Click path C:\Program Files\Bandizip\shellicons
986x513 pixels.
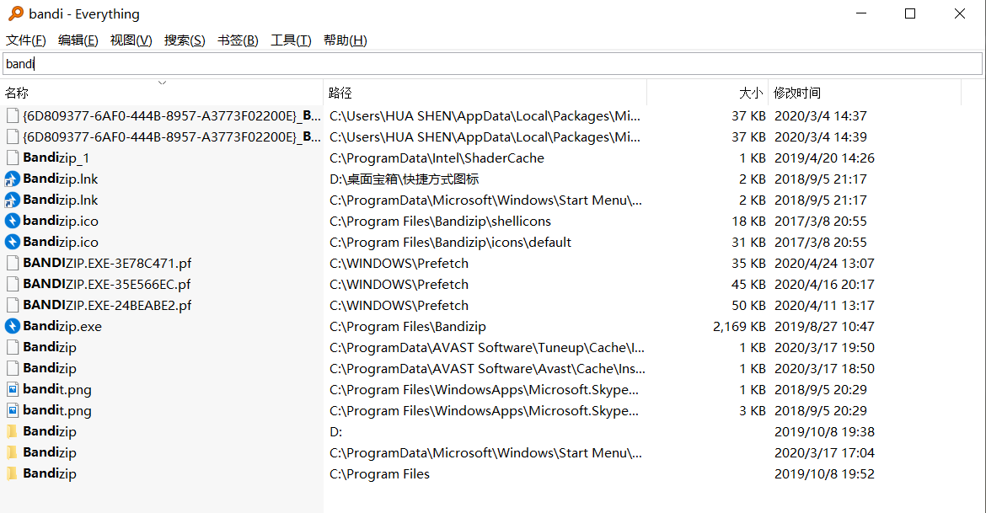coord(440,222)
